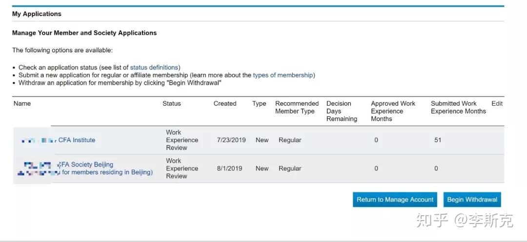Image resolution: width=527 pixels, height=242 pixels.
Task: Click the Return to Manage Account button
Action: click(395, 200)
